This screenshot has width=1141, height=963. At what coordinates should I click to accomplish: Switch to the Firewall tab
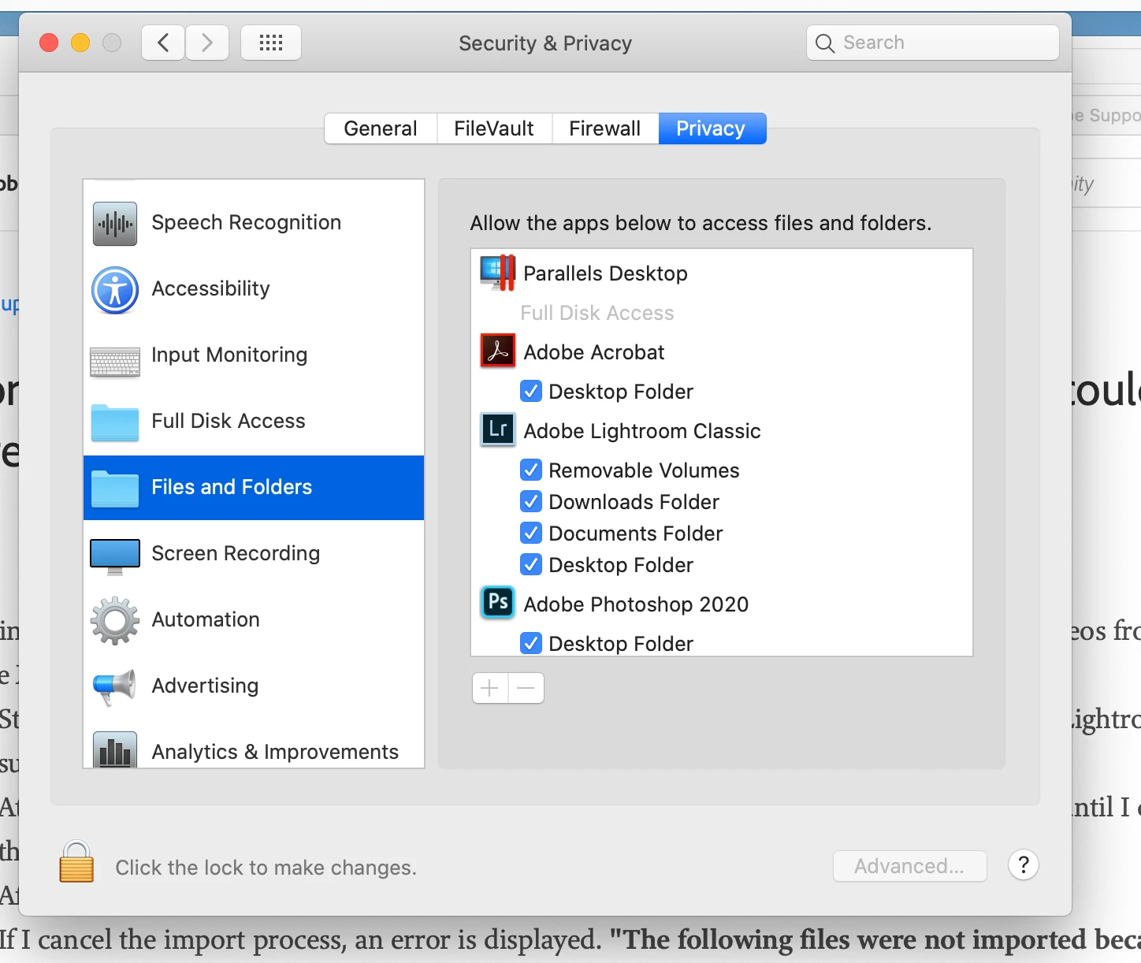click(x=605, y=128)
